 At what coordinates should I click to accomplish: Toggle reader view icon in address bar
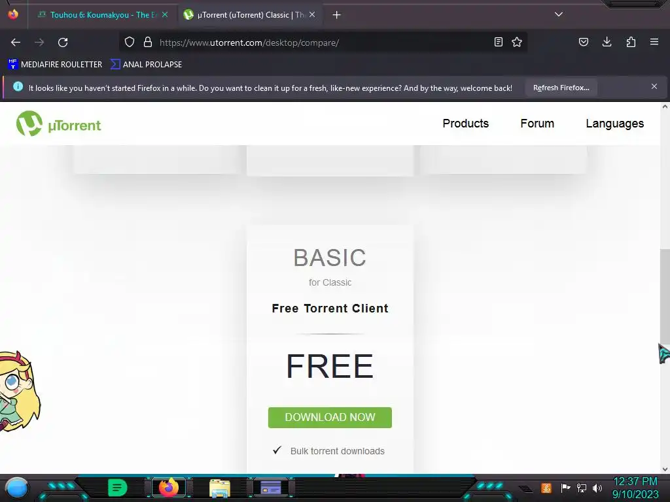point(498,42)
